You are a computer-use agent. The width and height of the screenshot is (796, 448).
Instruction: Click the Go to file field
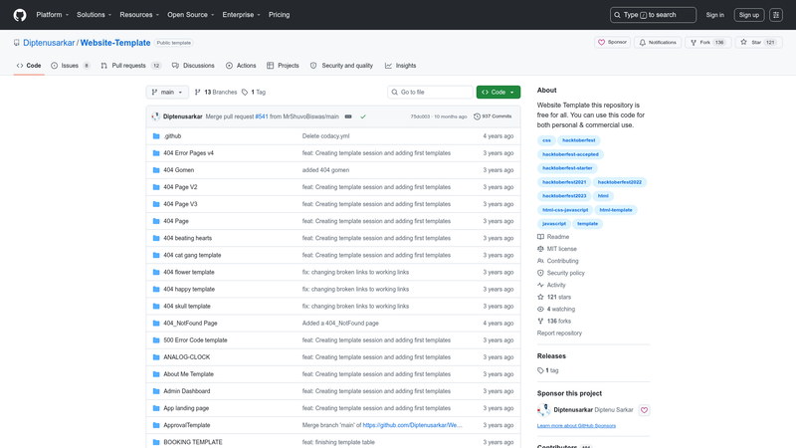[430, 92]
